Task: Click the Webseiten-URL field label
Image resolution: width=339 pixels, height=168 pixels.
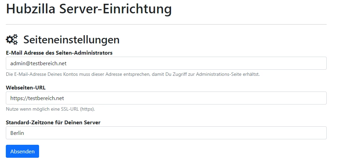Action: (x=26, y=88)
